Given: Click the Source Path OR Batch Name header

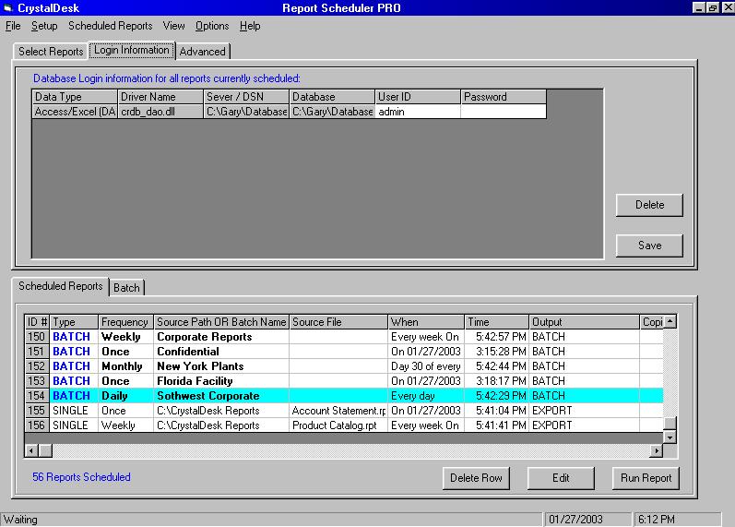Looking at the screenshot, I should point(221,322).
